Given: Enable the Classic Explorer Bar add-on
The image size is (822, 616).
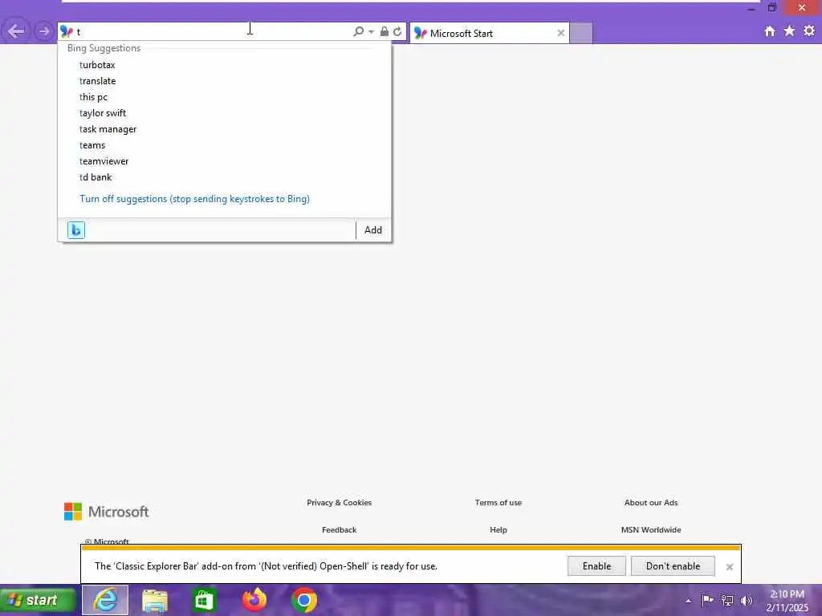Looking at the screenshot, I should coord(596,566).
